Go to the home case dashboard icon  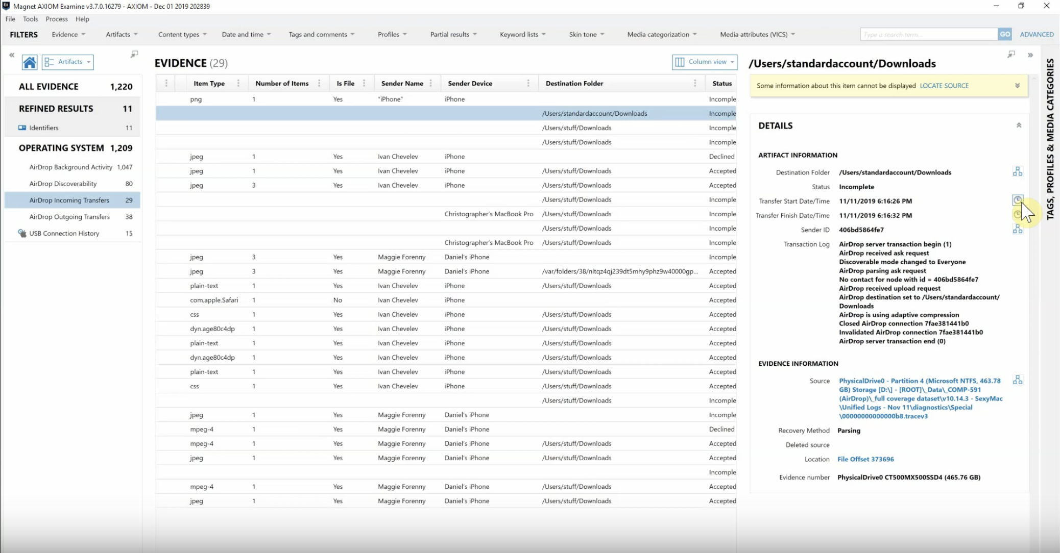coord(30,62)
